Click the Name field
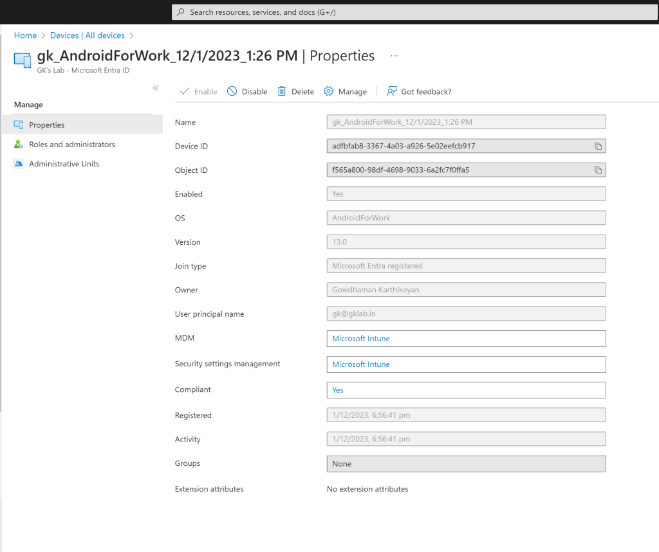The width and height of the screenshot is (659, 552). (x=466, y=122)
